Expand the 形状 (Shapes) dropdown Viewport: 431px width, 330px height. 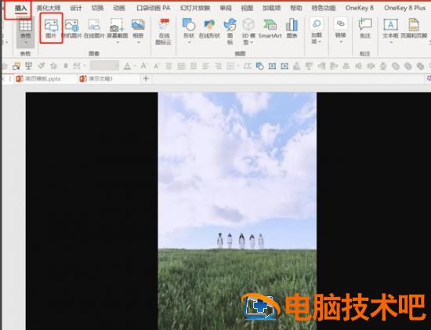pos(189,42)
